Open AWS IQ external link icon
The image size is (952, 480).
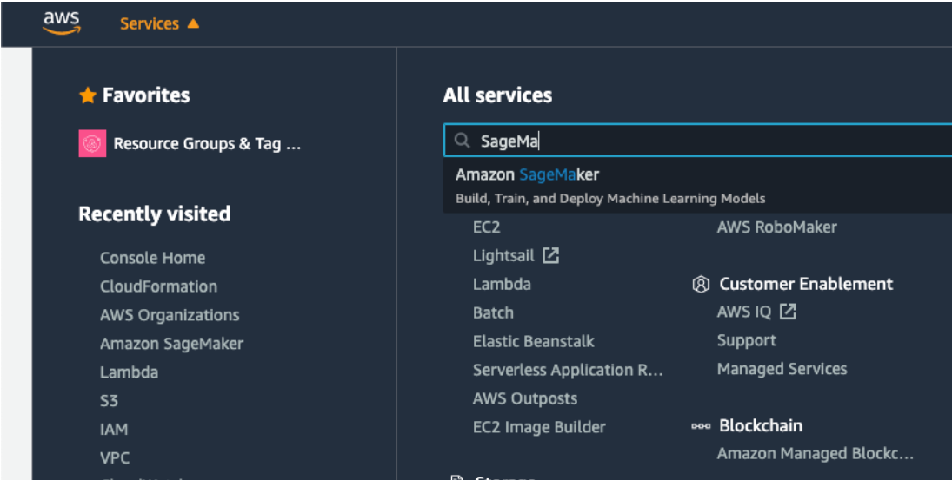coord(788,312)
